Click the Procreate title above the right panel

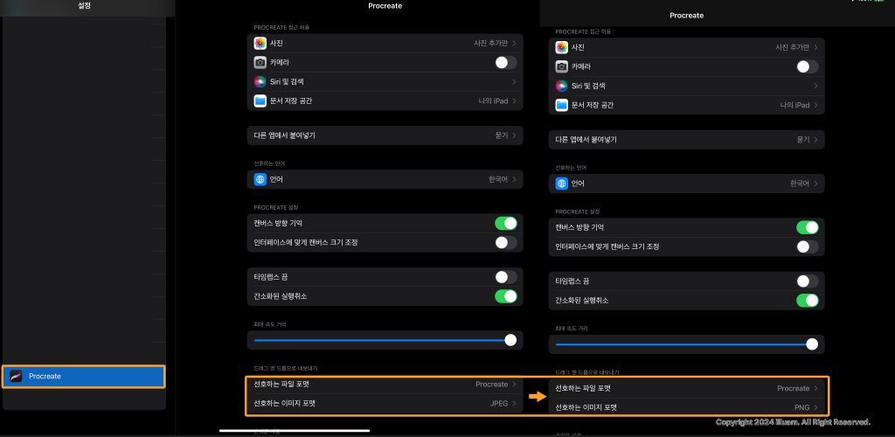[687, 16]
